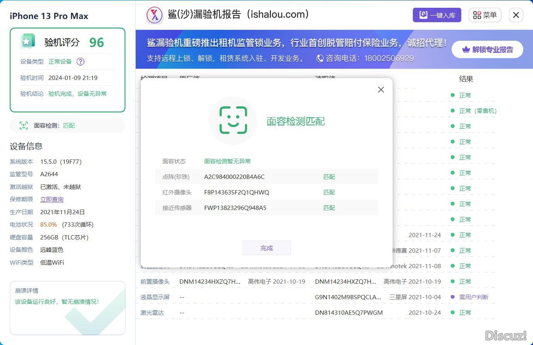Click the 完成 button in the dialog
533x345 pixels.
267,248
